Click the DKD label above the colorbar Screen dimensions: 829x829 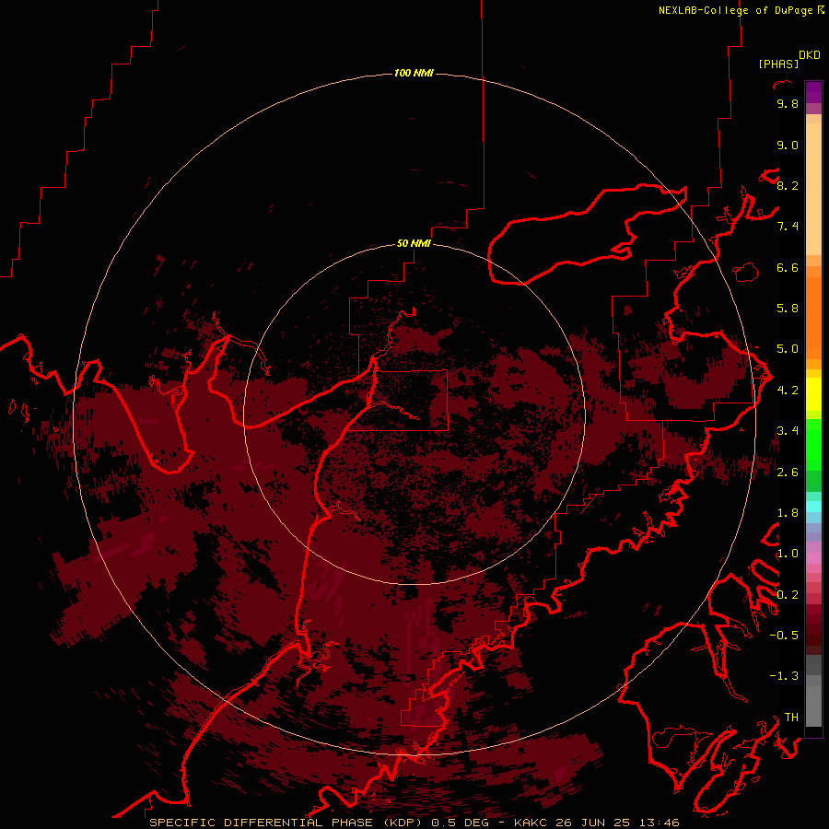pyautogui.click(x=810, y=55)
